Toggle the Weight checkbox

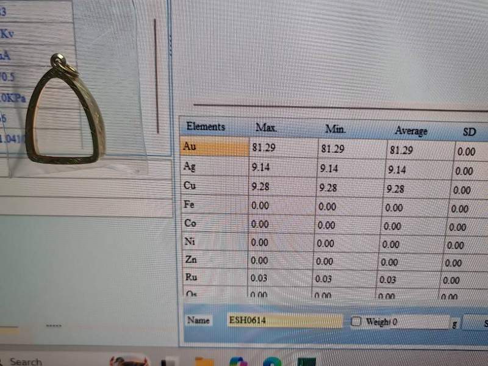click(356, 321)
